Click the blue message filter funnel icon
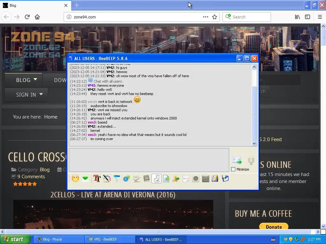326x244 pixels. click(x=117, y=179)
